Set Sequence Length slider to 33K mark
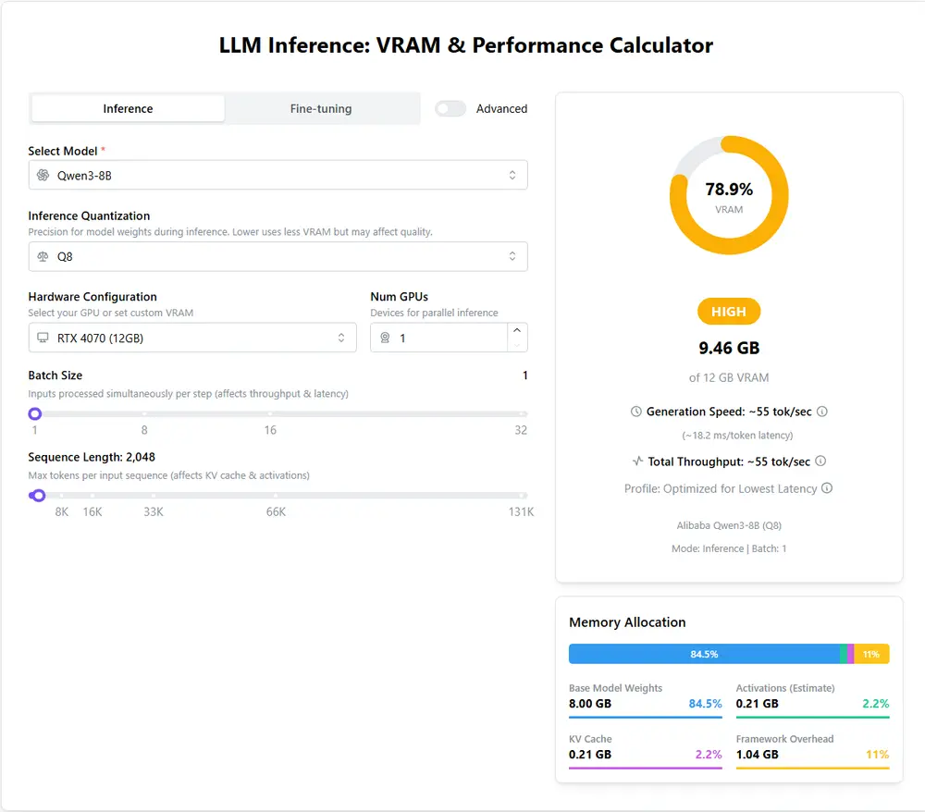Screen dimensions: 925x812 (154, 496)
